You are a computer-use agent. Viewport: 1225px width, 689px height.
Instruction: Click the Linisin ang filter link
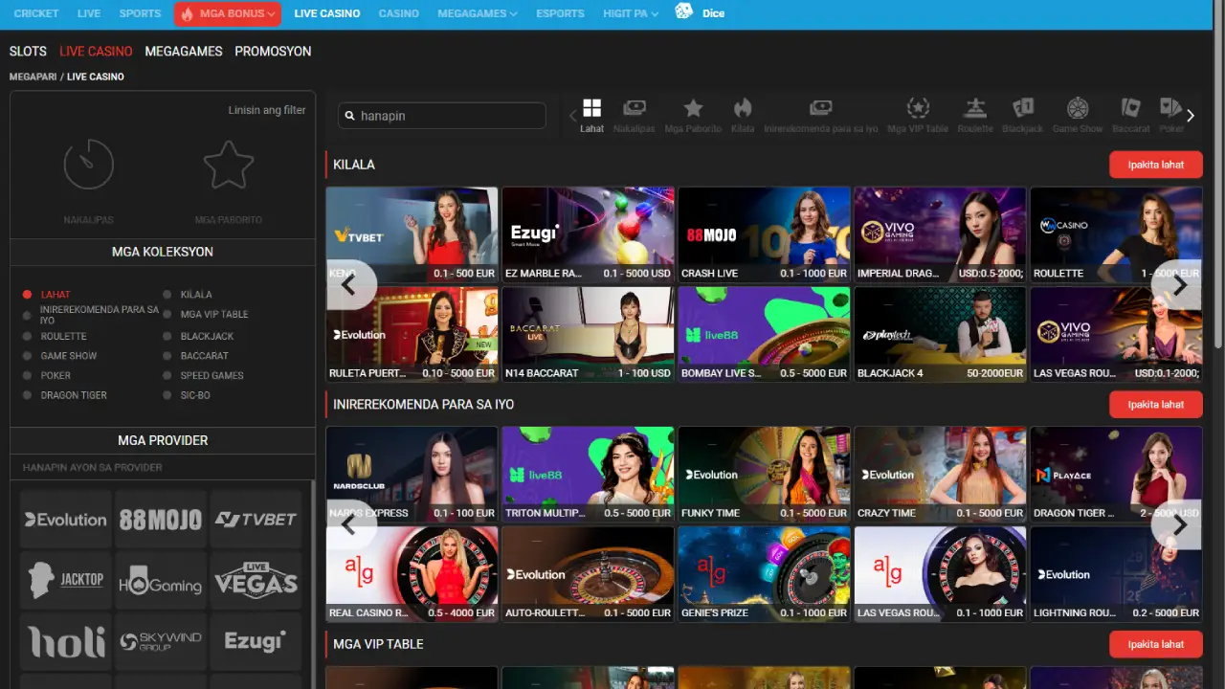(x=266, y=110)
